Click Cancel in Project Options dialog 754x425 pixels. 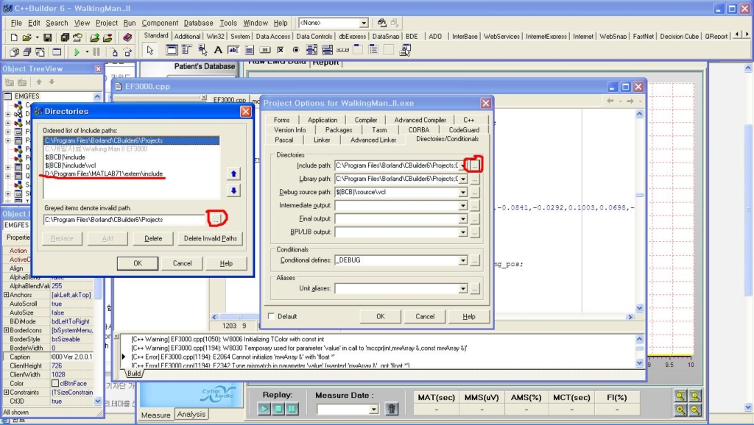(425, 316)
